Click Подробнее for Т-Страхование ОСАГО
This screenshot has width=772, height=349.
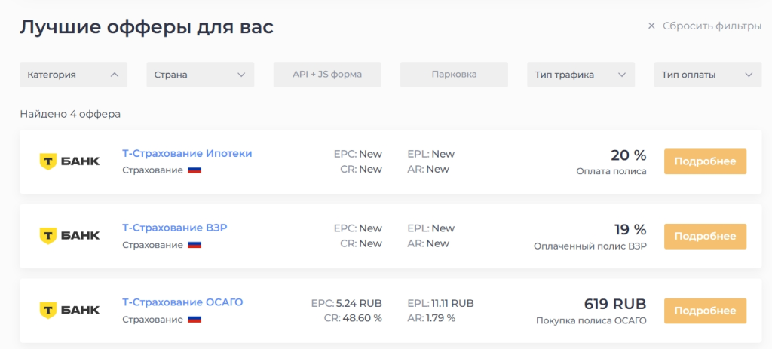[x=705, y=311]
